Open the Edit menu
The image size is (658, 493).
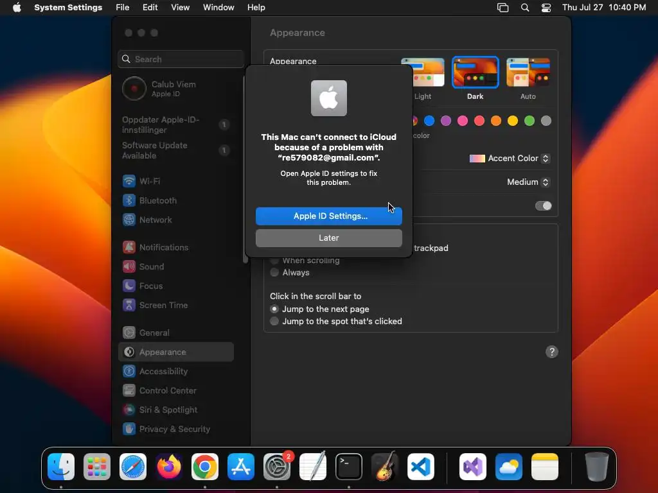coord(150,8)
